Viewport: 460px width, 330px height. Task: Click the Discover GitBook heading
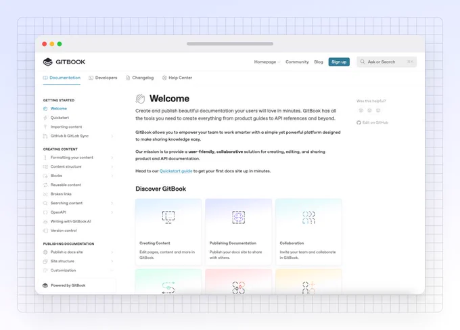[x=161, y=189]
